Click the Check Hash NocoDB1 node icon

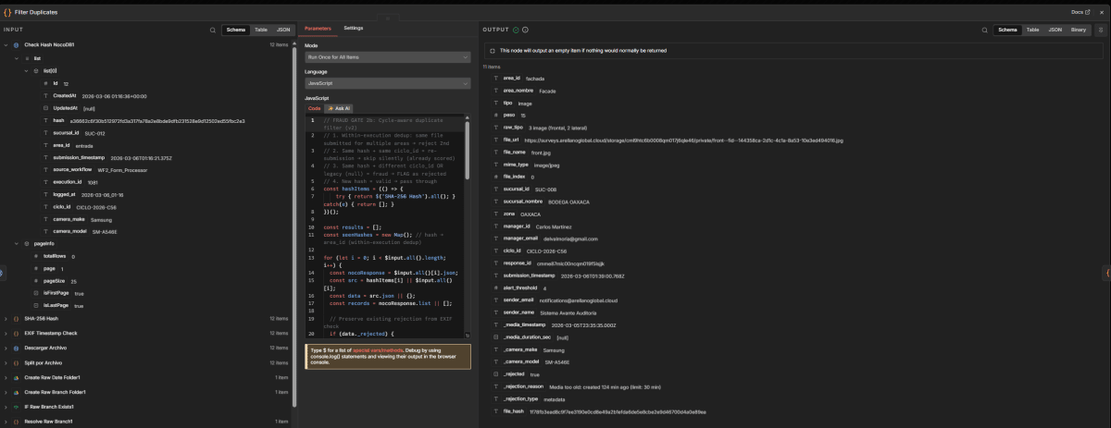click(x=18, y=44)
